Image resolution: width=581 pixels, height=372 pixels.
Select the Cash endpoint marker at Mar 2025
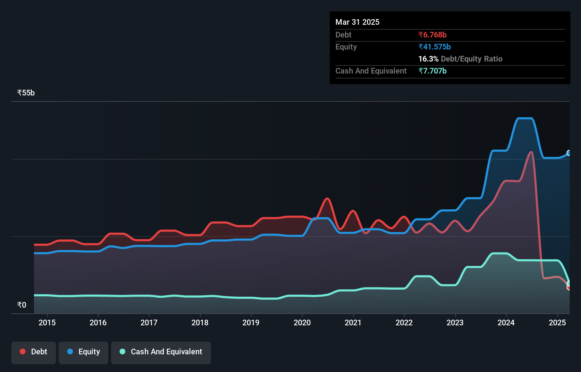[x=569, y=284]
